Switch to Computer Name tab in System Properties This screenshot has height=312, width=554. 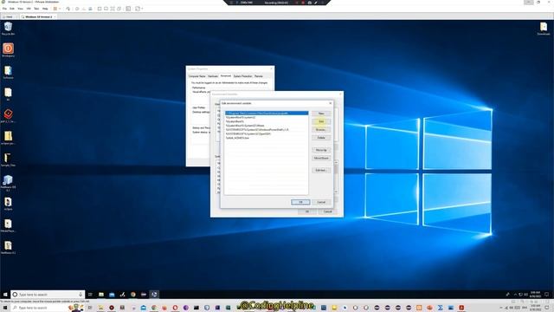point(196,76)
